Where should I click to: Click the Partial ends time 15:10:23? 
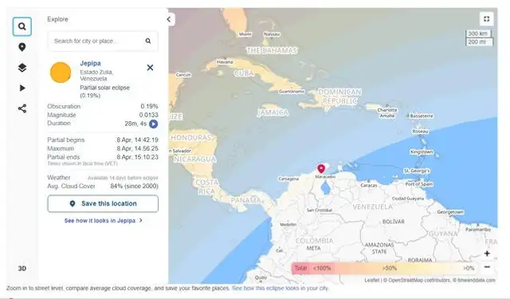pyautogui.click(x=138, y=157)
